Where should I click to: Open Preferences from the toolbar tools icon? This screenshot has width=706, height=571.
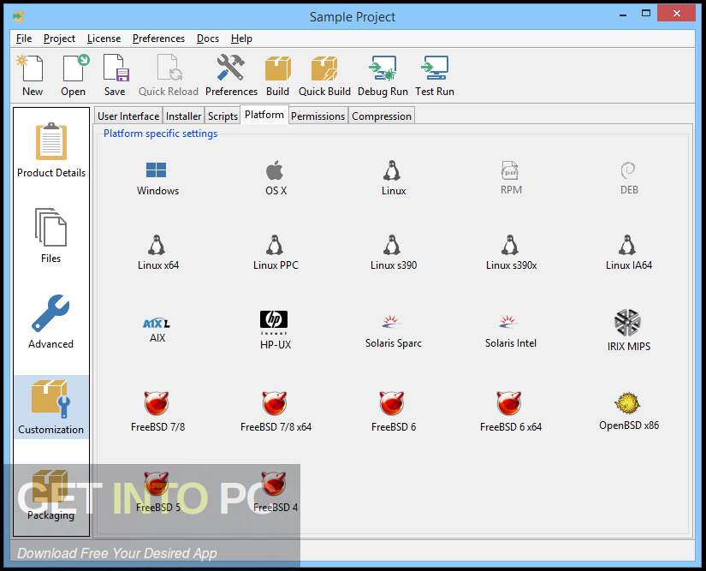[x=231, y=75]
